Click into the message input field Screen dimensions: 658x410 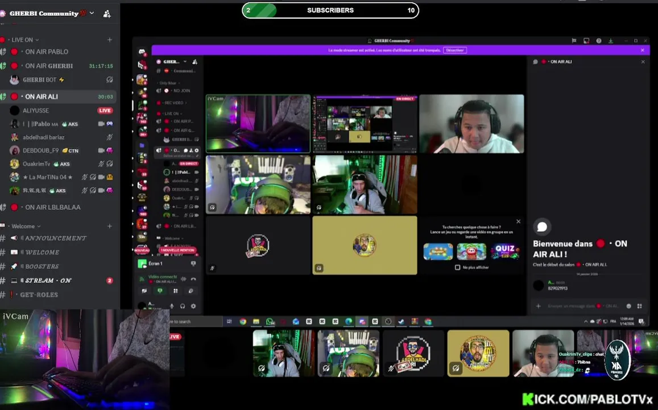tap(583, 306)
